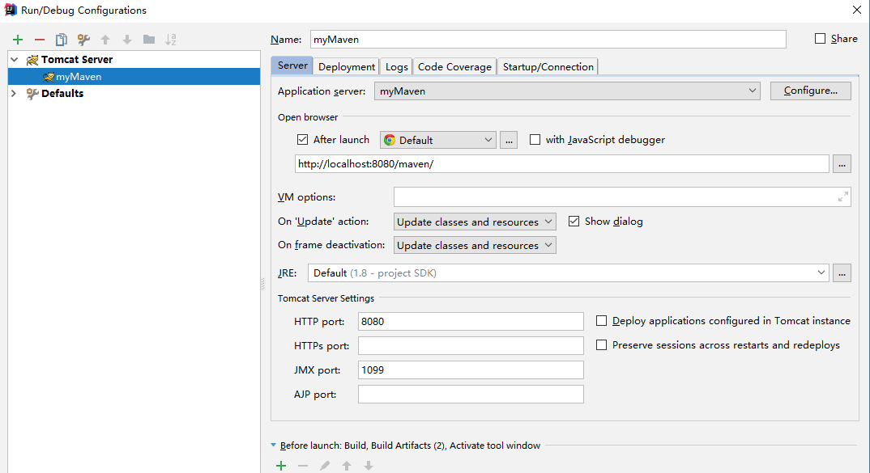870x473 pixels.
Task: Move the before launch task up
Action: click(x=347, y=466)
